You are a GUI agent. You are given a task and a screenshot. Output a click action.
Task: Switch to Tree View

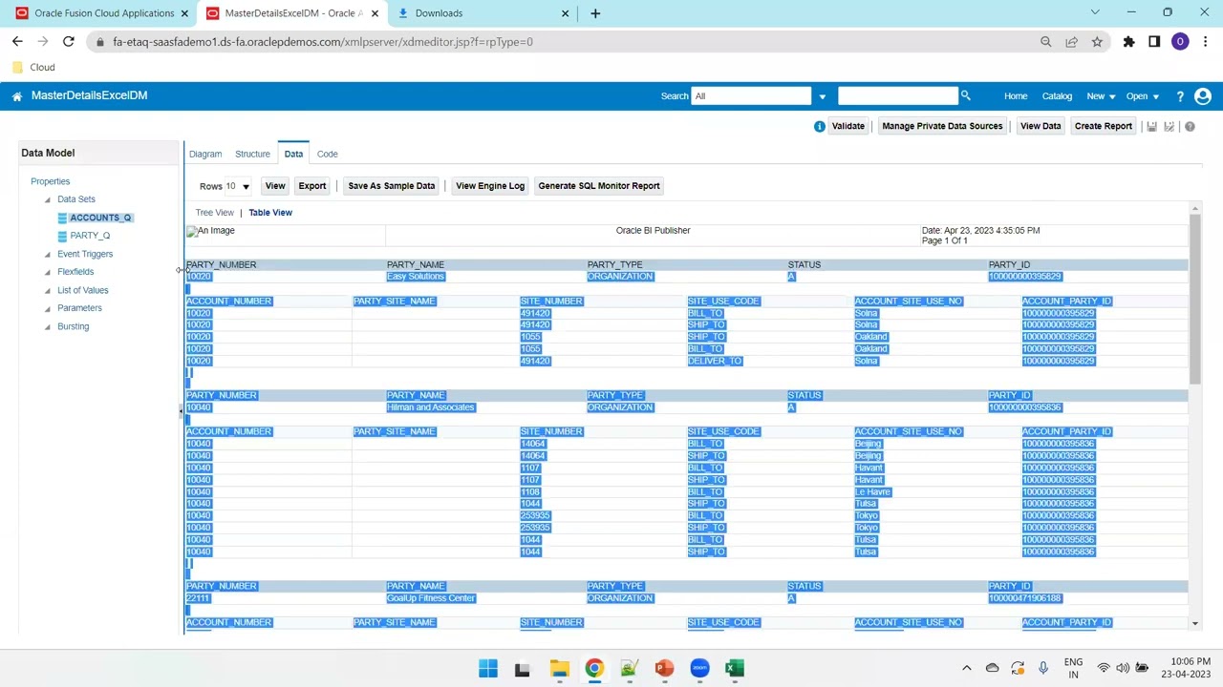tap(215, 213)
